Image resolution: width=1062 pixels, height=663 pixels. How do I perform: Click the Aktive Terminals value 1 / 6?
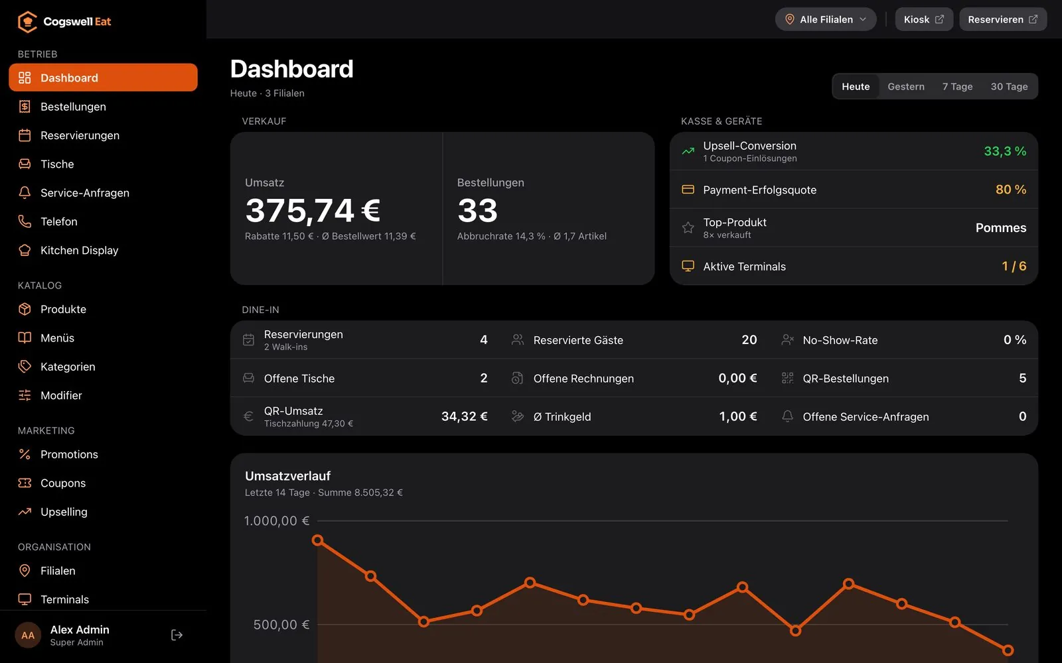click(1014, 266)
